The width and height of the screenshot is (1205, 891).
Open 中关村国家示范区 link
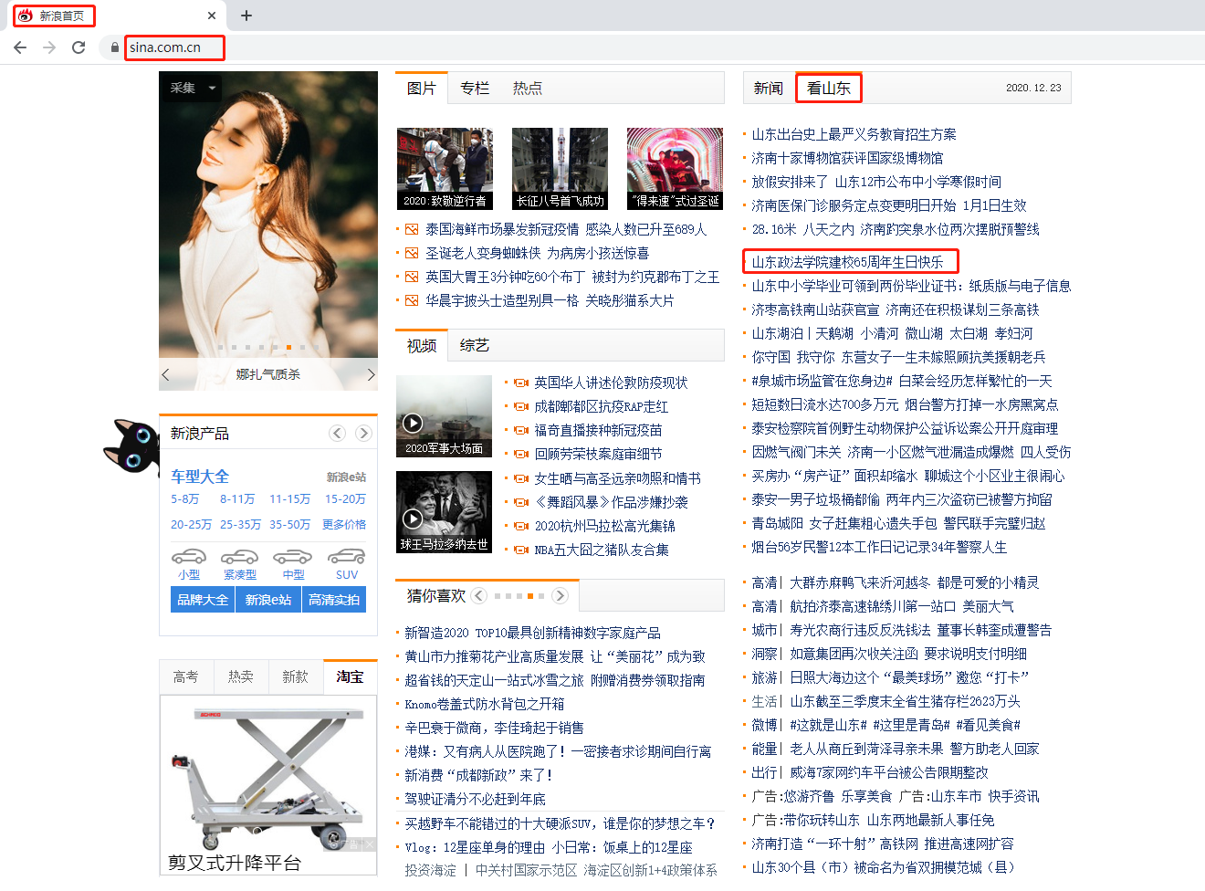click(527, 870)
